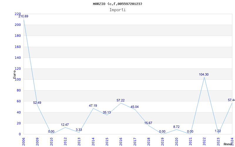Select the 104.30 peak label
The width and height of the screenshot is (235, 147).
tap(204, 75)
